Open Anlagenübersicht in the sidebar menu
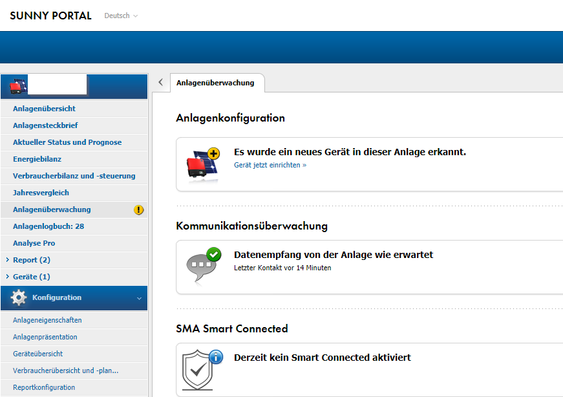This screenshot has height=397, width=563. (x=44, y=109)
